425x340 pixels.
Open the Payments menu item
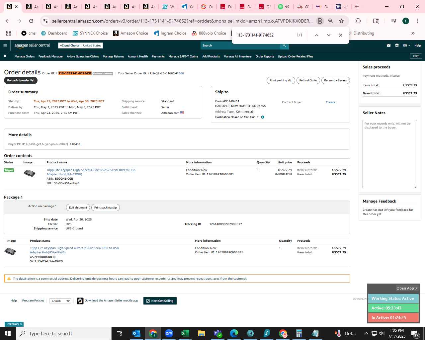158,56
